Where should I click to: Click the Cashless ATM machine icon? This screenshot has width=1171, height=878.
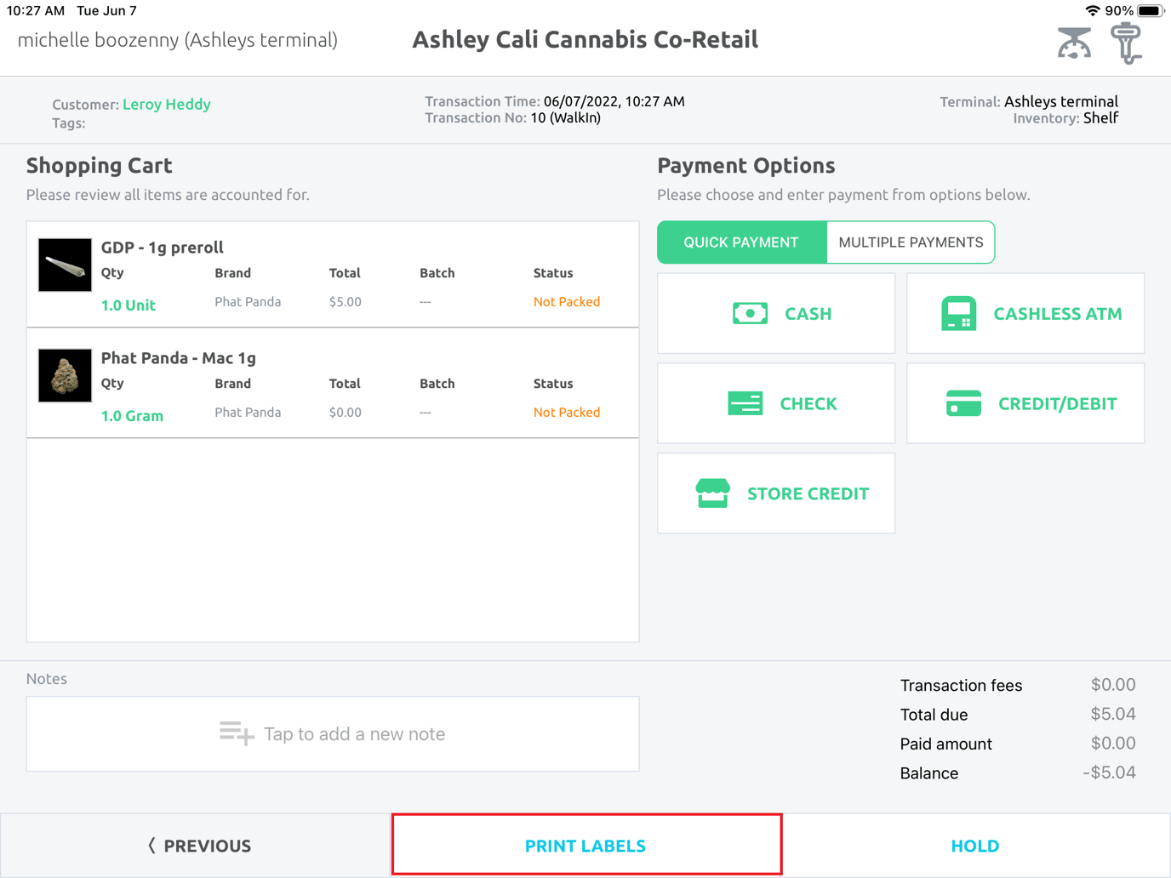958,314
